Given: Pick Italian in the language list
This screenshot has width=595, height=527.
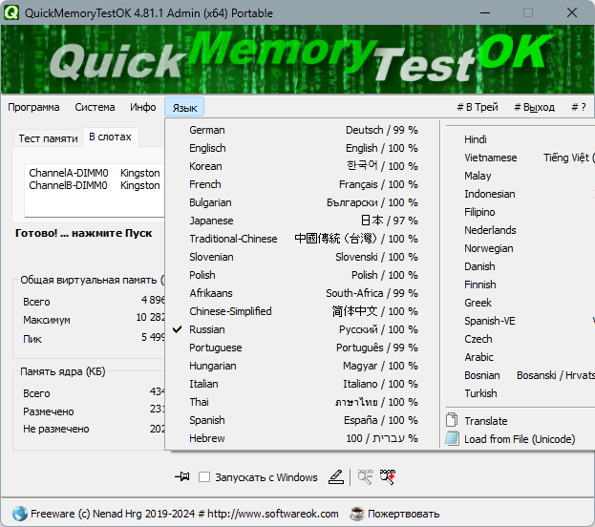Looking at the screenshot, I should click(303, 384).
